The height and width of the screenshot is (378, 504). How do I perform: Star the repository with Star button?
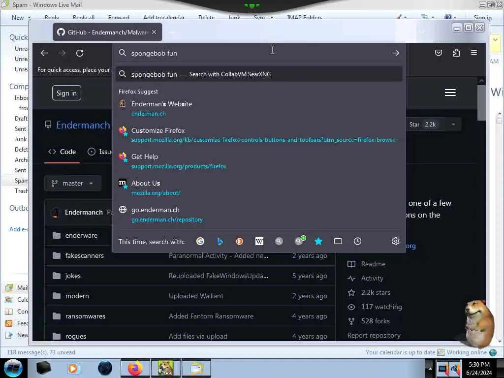point(422,125)
